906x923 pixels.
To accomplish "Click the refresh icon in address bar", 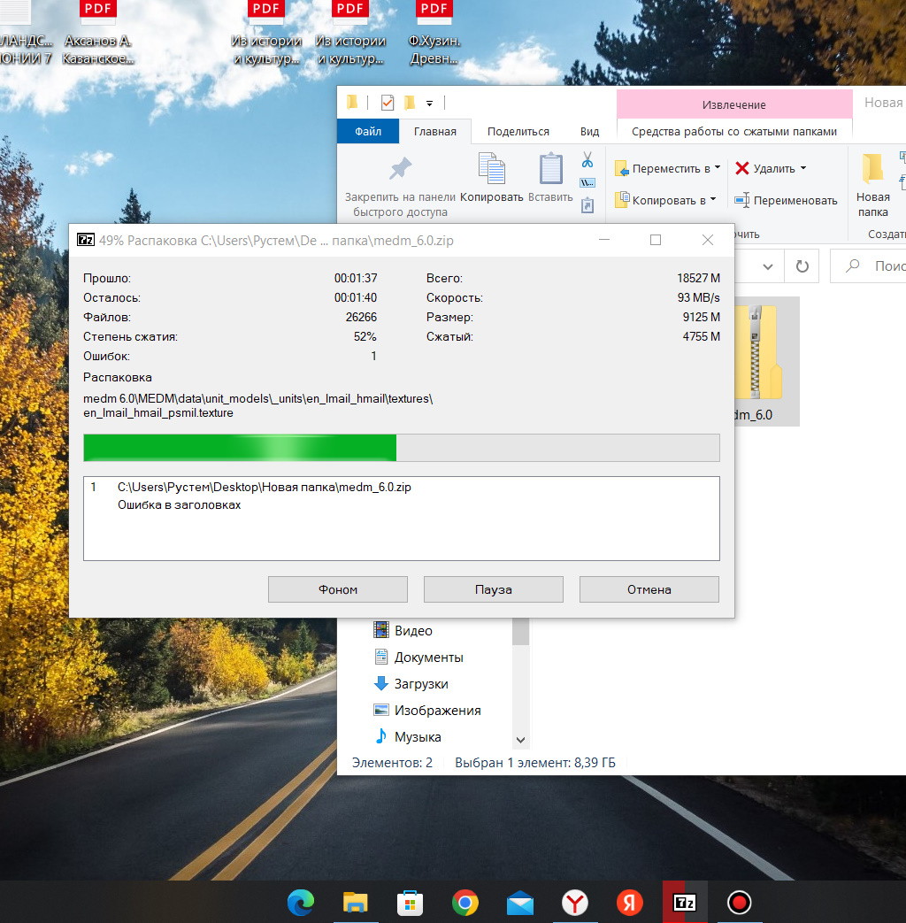I will click(x=802, y=266).
